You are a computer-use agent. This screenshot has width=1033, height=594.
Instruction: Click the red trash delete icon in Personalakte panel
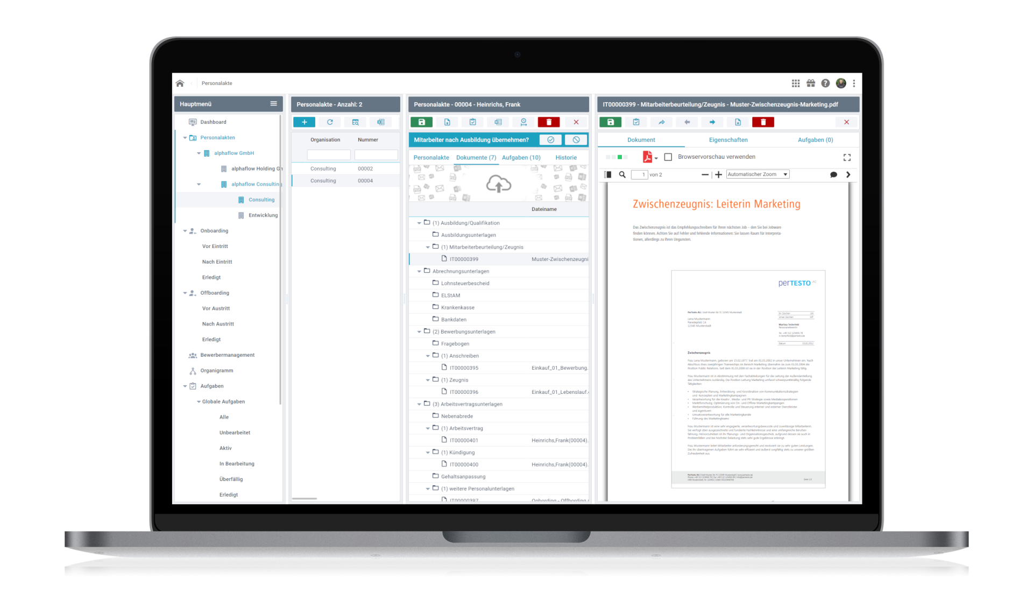(549, 122)
